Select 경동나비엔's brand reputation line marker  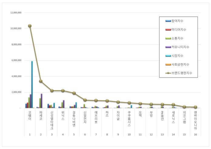[74, 93]
